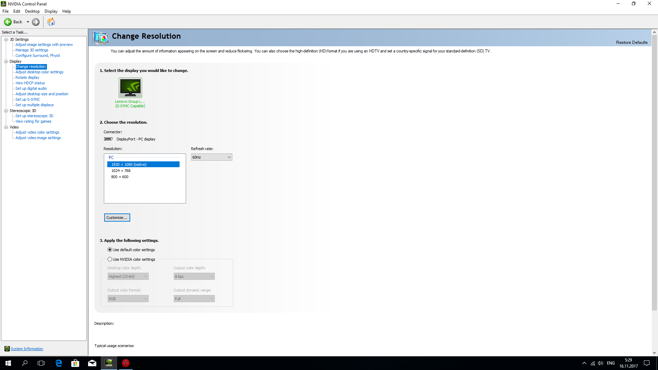Open the Refresh rate 60Hz dropdown
The height and width of the screenshot is (370, 658).
tap(211, 157)
